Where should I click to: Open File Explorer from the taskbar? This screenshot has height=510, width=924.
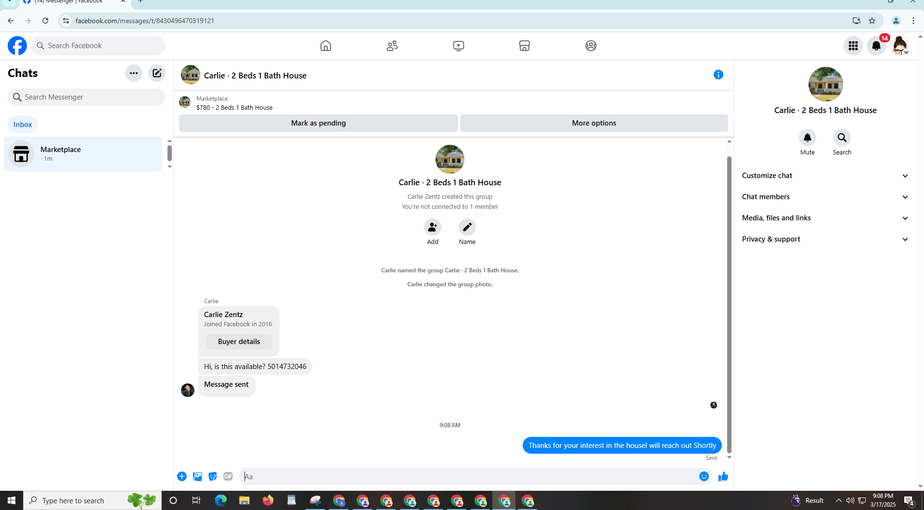pyautogui.click(x=244, y=500)
